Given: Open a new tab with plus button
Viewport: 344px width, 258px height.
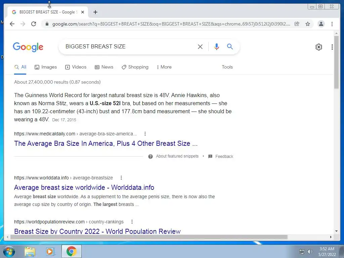Looking at the screenshot, I should tap(95, 12).
